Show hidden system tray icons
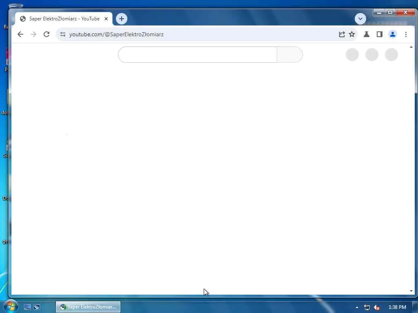The height and width of the screenshot is (313, 418). tap(357, 307)
